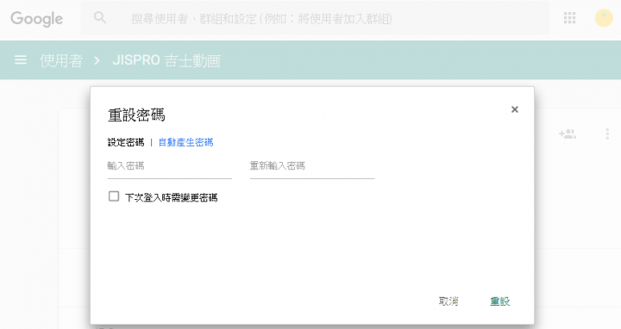This screenshot has height=329, width=621.
Task: Select 設定密碼 option
Action: (126, 142)
